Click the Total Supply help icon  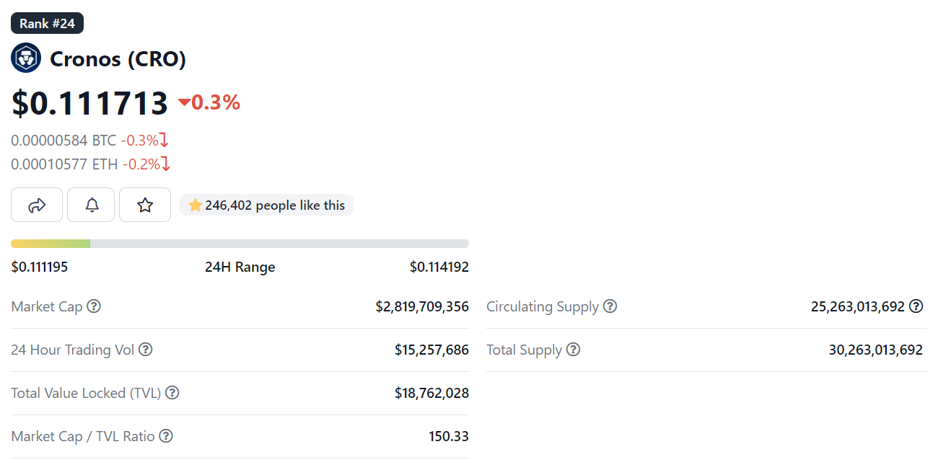point(573,350)
